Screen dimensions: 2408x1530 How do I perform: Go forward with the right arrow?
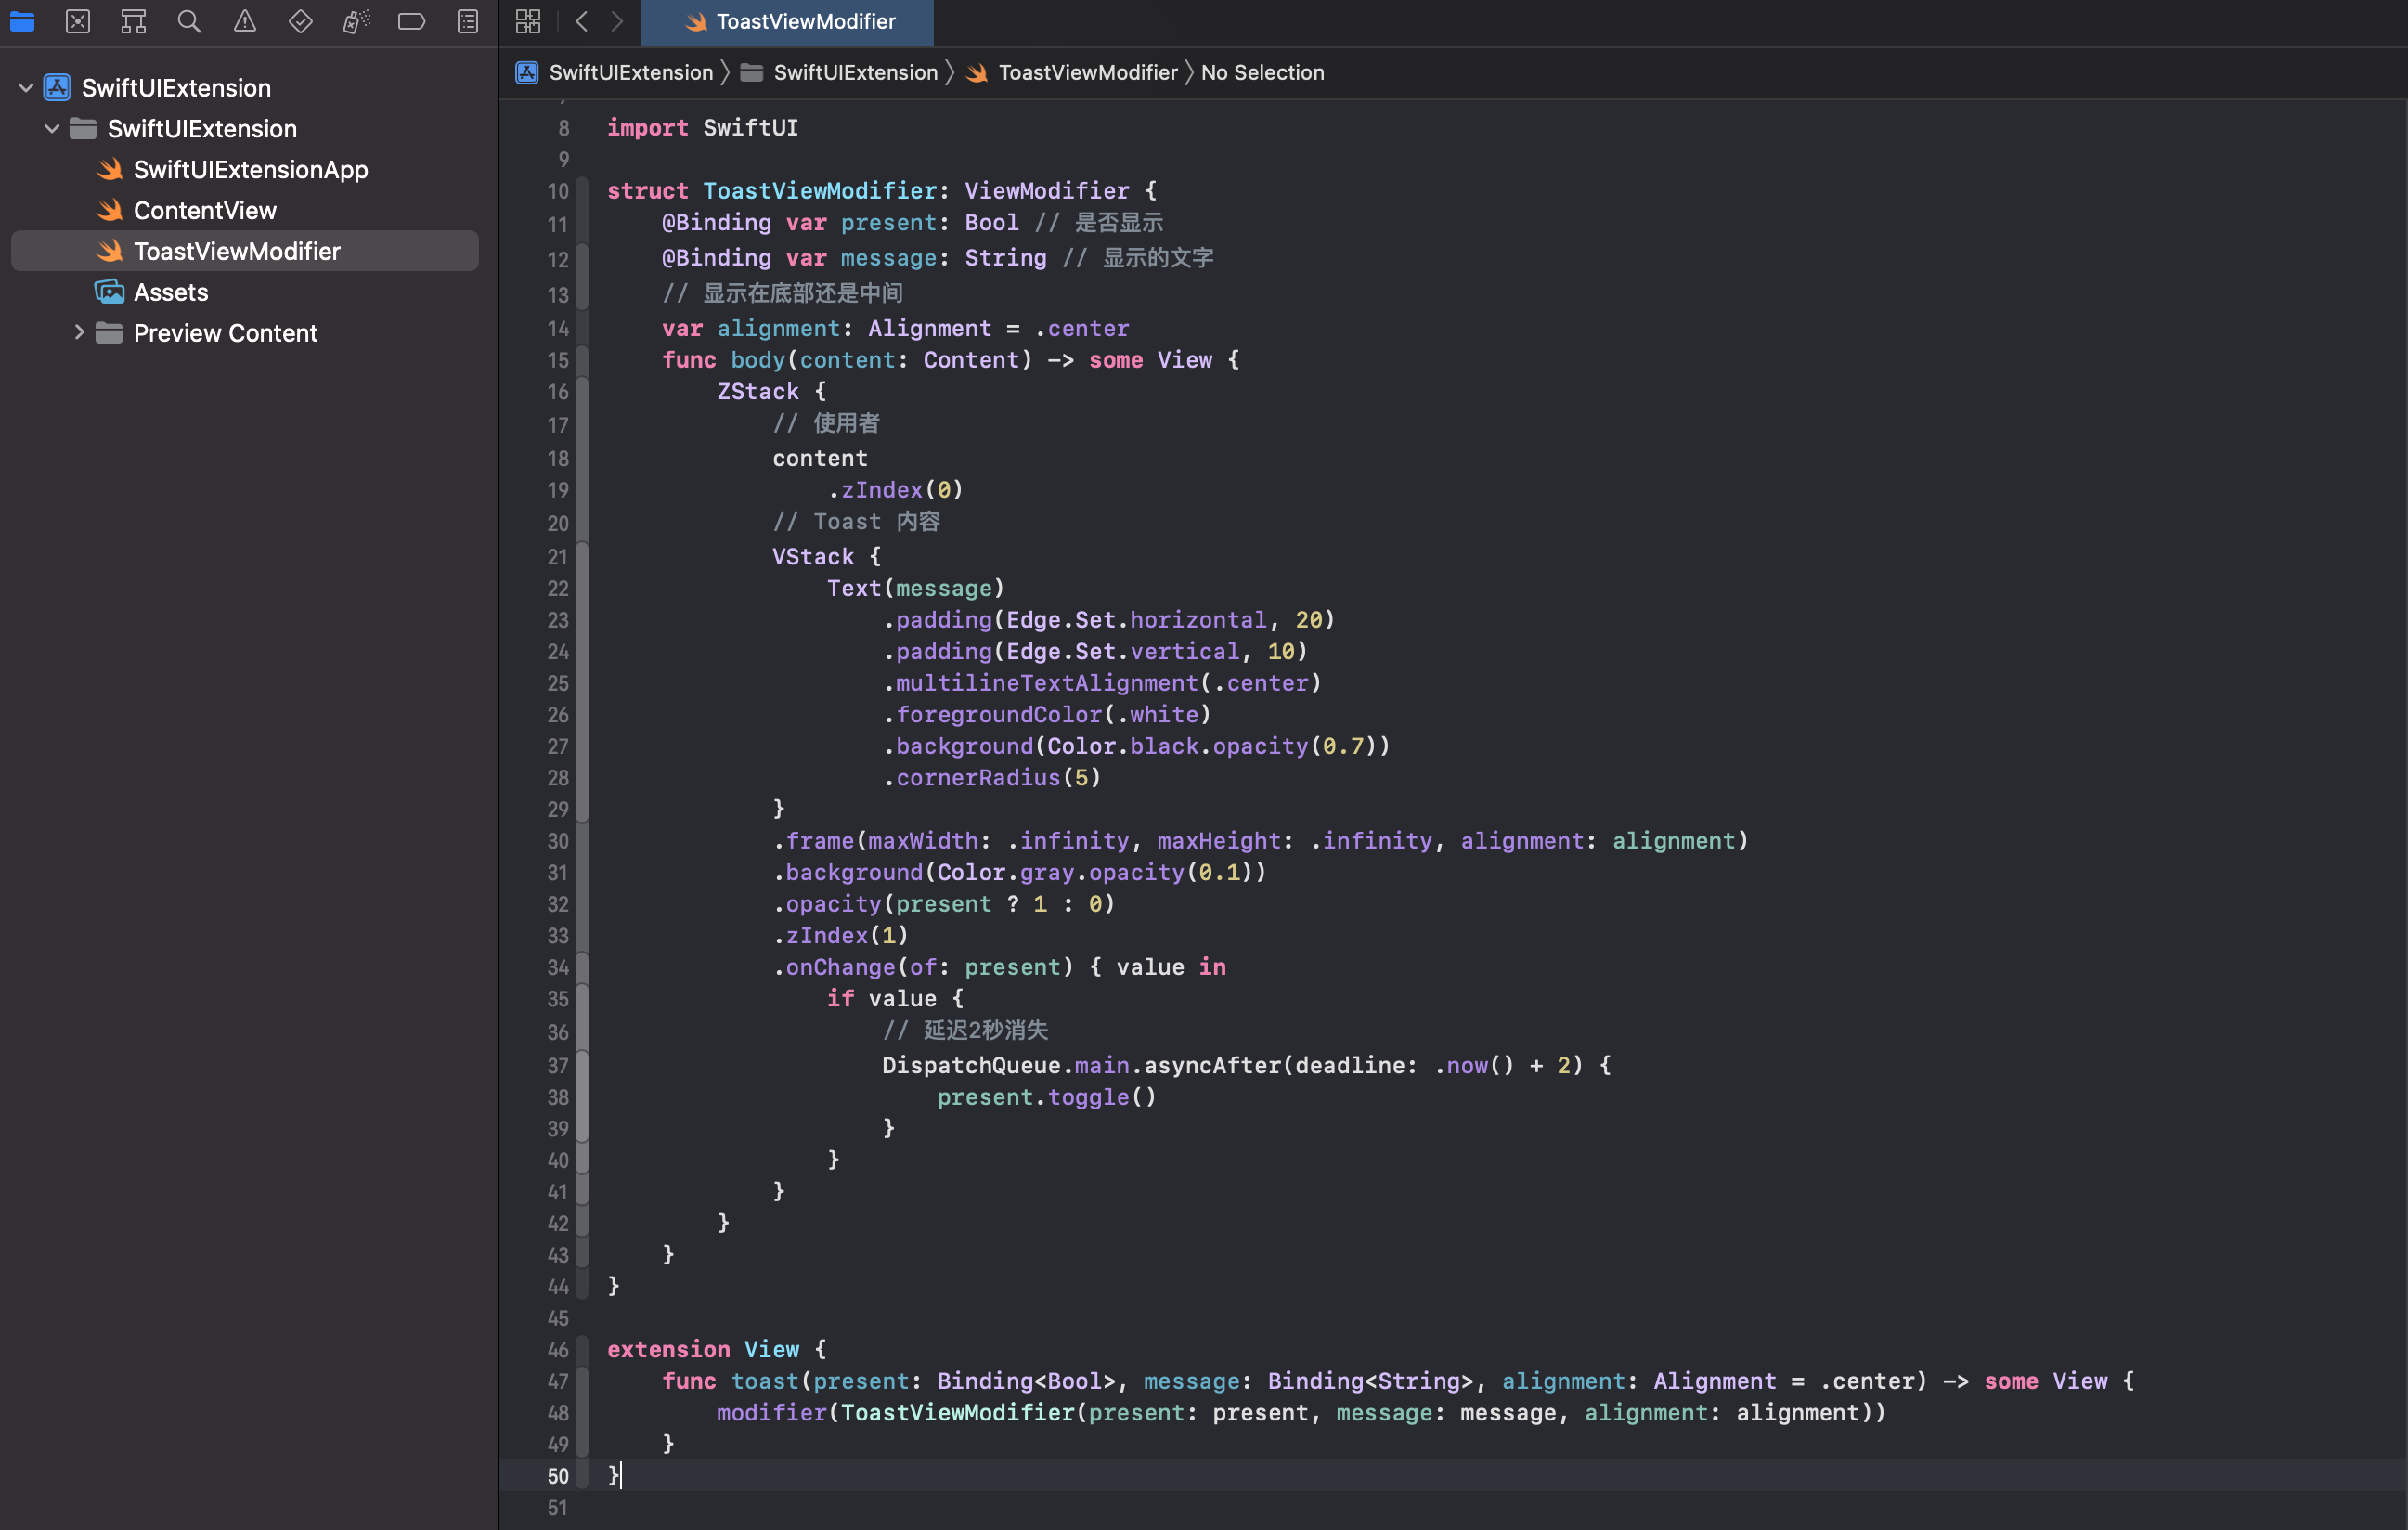(x=617, y=21)
